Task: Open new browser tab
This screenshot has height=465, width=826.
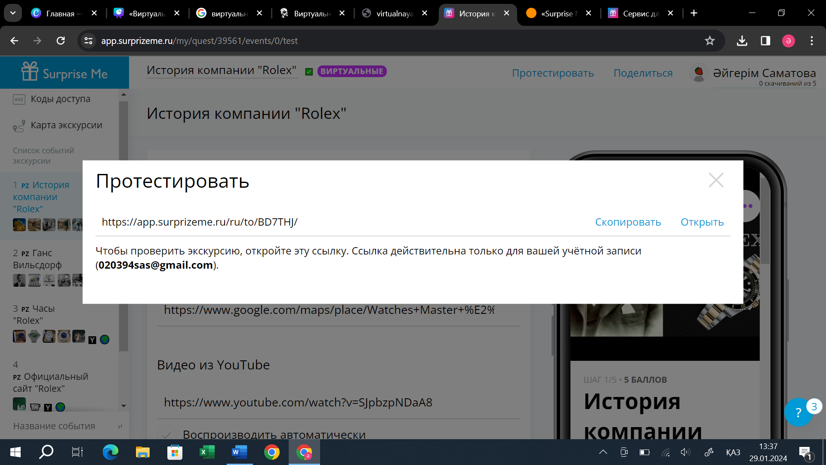Action: pos(694,13)
